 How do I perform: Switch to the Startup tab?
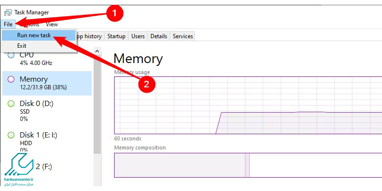coord(116,36)
